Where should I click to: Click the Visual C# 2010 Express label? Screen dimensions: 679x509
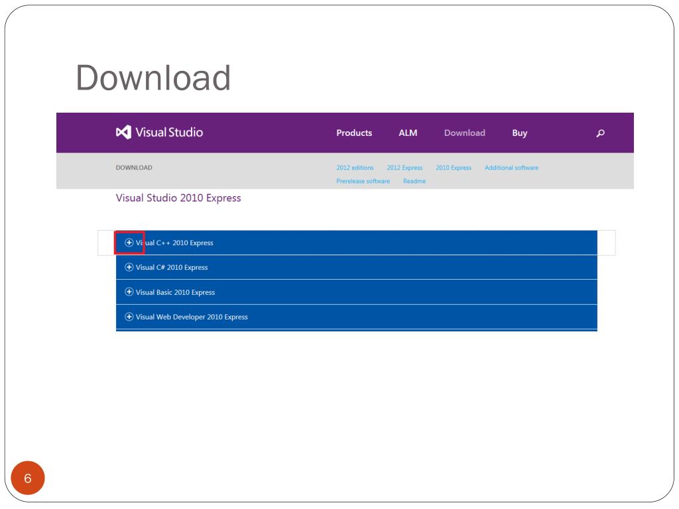[172, 268]
